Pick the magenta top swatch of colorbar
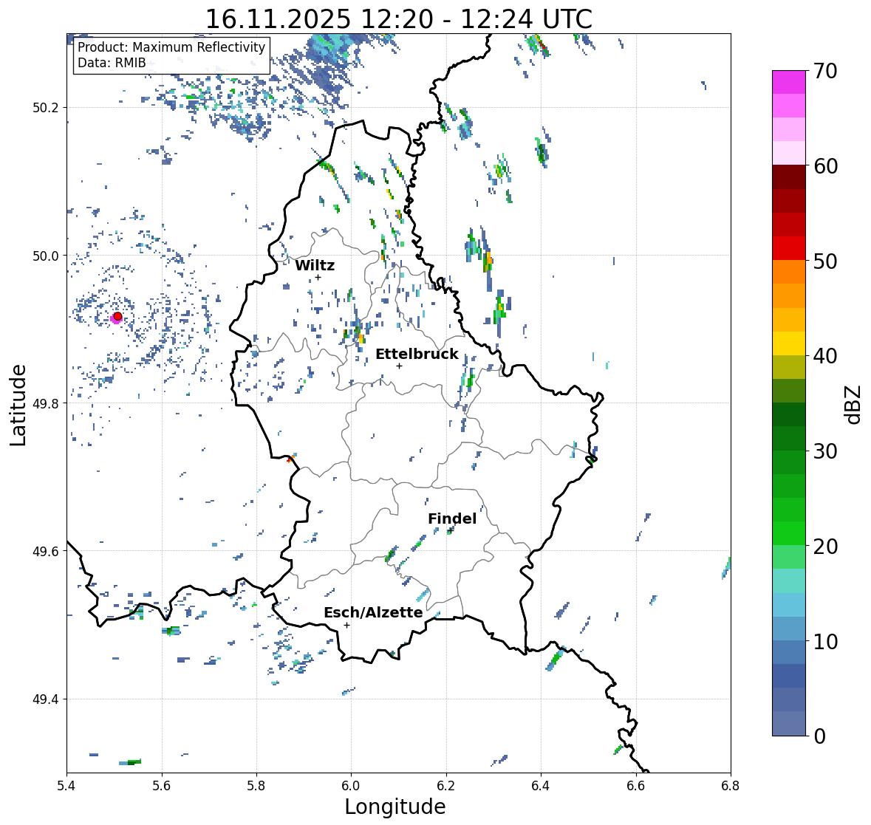The height and width of the screenshot is (825, 871). click(x=789, y=82)
